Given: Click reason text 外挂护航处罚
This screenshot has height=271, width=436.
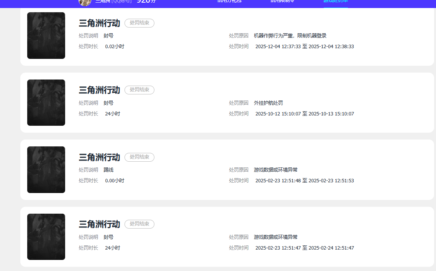Looking at the screenshot, I should coord(268,103).
